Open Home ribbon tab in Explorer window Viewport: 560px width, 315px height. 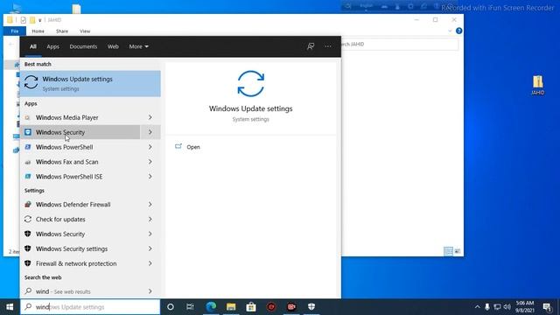click(x=38, y=31)
